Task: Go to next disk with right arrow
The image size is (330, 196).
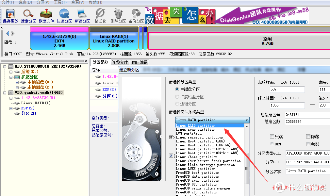Action: [x=13, y=33]
